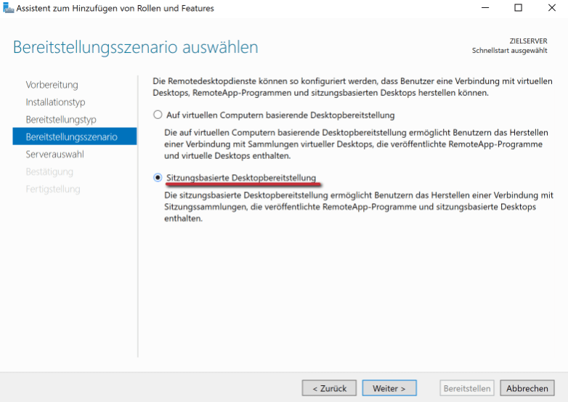Close the wizard window
The width and height of the screenshot is (568, 402).
point(552,7)
